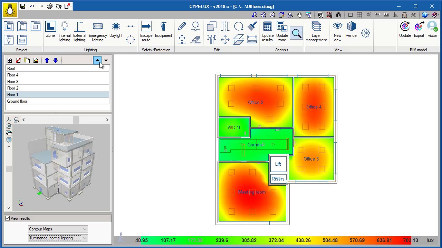Select Ground floor in the list

pos(17,101)
